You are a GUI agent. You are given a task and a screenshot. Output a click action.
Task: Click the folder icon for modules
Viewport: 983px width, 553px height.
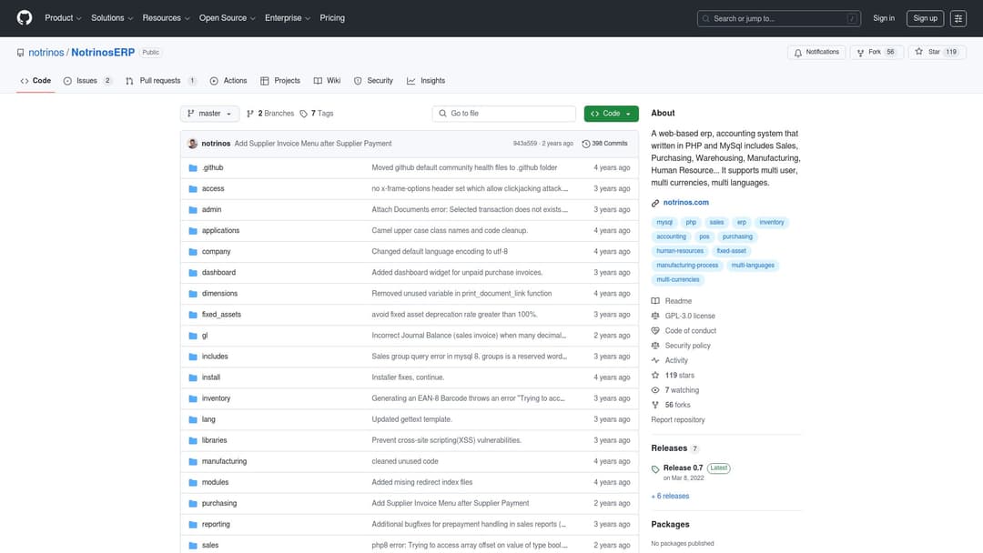point(193,482)
